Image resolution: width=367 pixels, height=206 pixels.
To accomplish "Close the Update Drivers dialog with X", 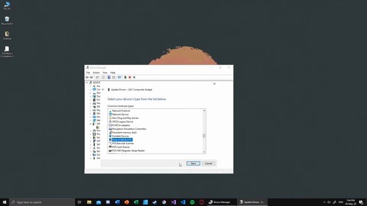I will tap(214, 84).
